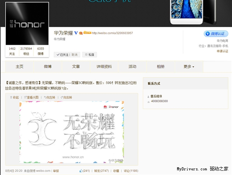Screen dimensions: 232x175
Task: Click the blue V verification badge
Action: 76,33
